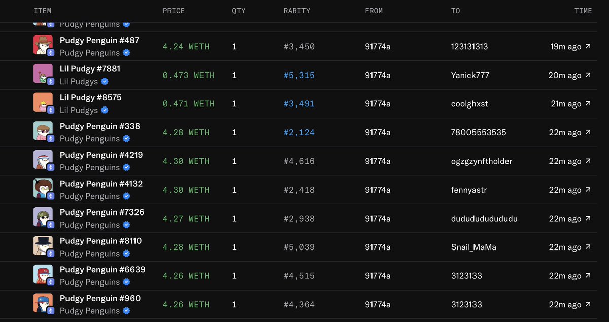Click verified badge under Pudgy Penguin #6639
The width and height of the screenshot is (609, 322).
click(x=126, y=282)
